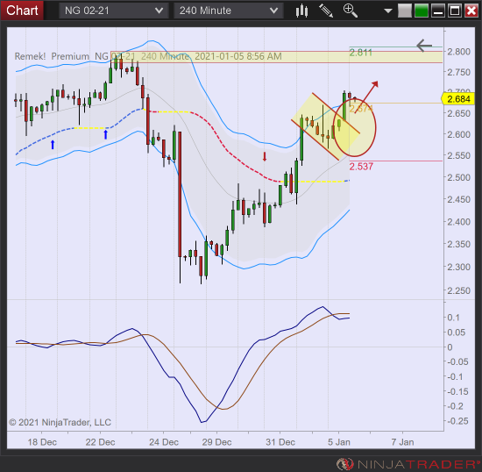Image resolution: width=482 pixels, height=472 pixels.
Task: Click the orange 2.674 price label
Action: [361, 108]
